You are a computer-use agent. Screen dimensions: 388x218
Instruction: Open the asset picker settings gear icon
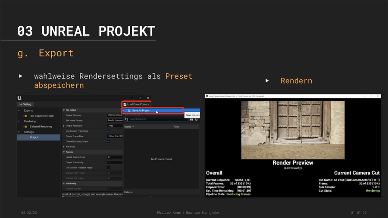pos(197,119)
